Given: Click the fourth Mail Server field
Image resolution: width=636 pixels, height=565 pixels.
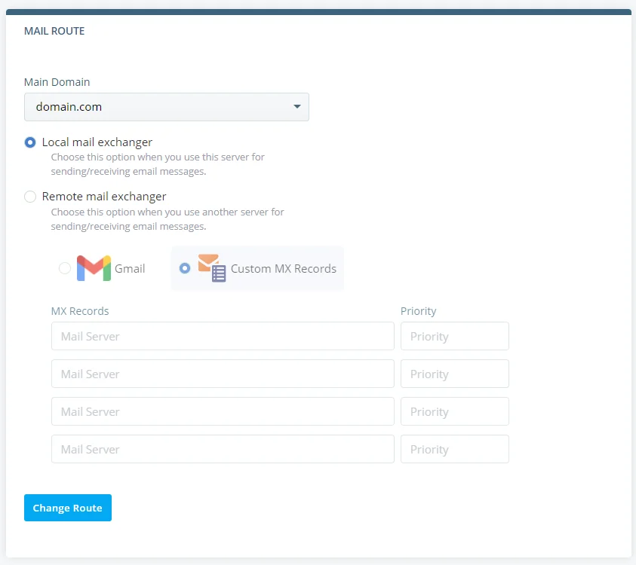Looking at the screenshot, I should (x=223, y=449).
